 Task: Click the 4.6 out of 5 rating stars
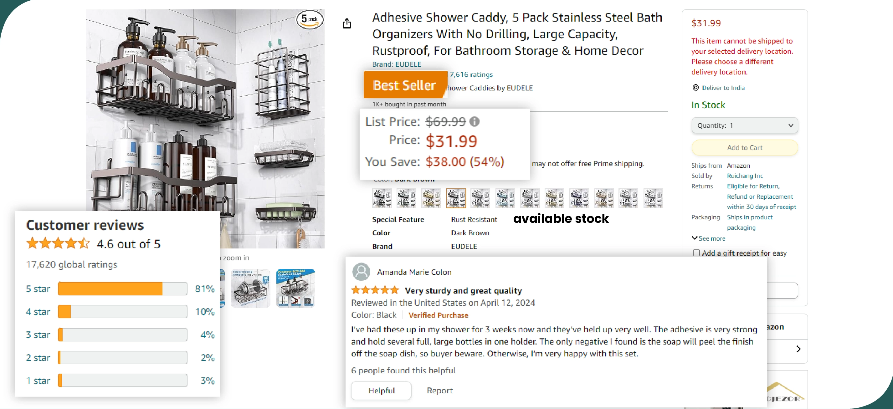(x=58, y=243)
